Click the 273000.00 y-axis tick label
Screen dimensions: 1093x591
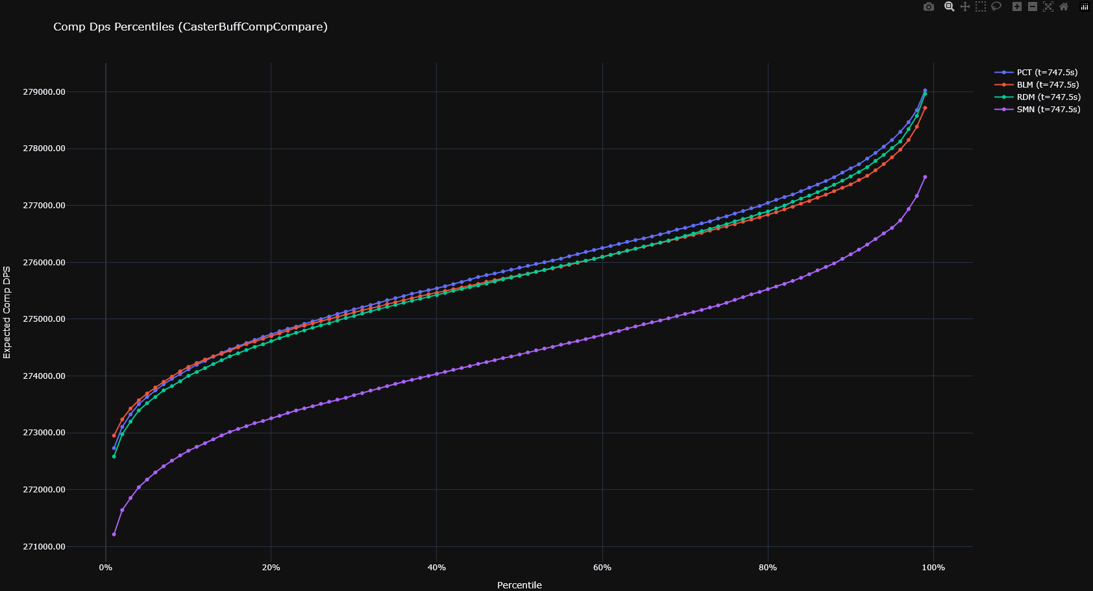click(x=44, y=433)
